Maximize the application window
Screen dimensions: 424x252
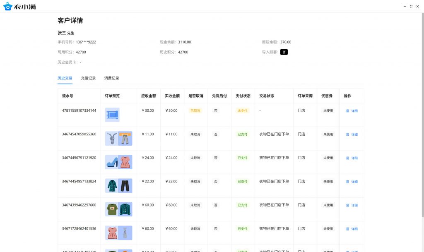(411, 6)
